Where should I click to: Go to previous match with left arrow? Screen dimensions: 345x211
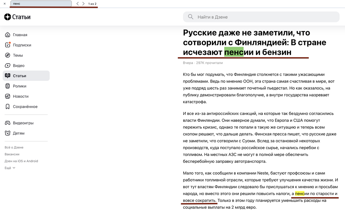pos(77,4)
